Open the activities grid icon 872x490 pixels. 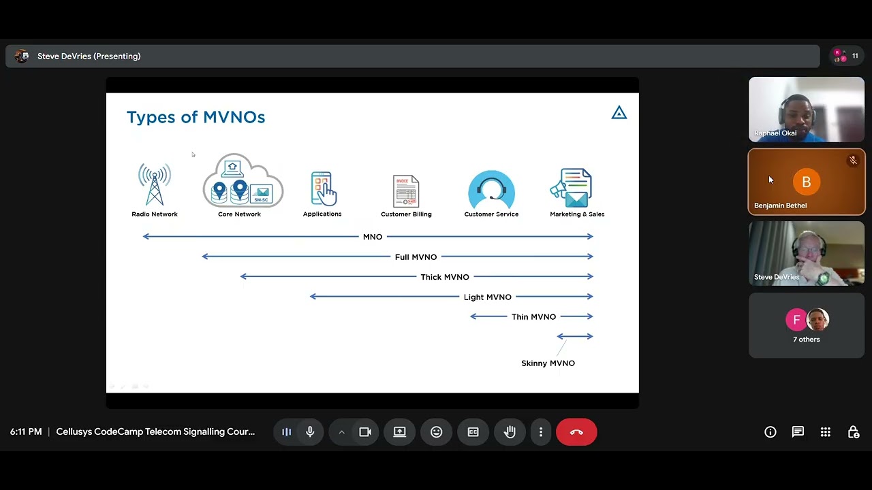point(826,432)
